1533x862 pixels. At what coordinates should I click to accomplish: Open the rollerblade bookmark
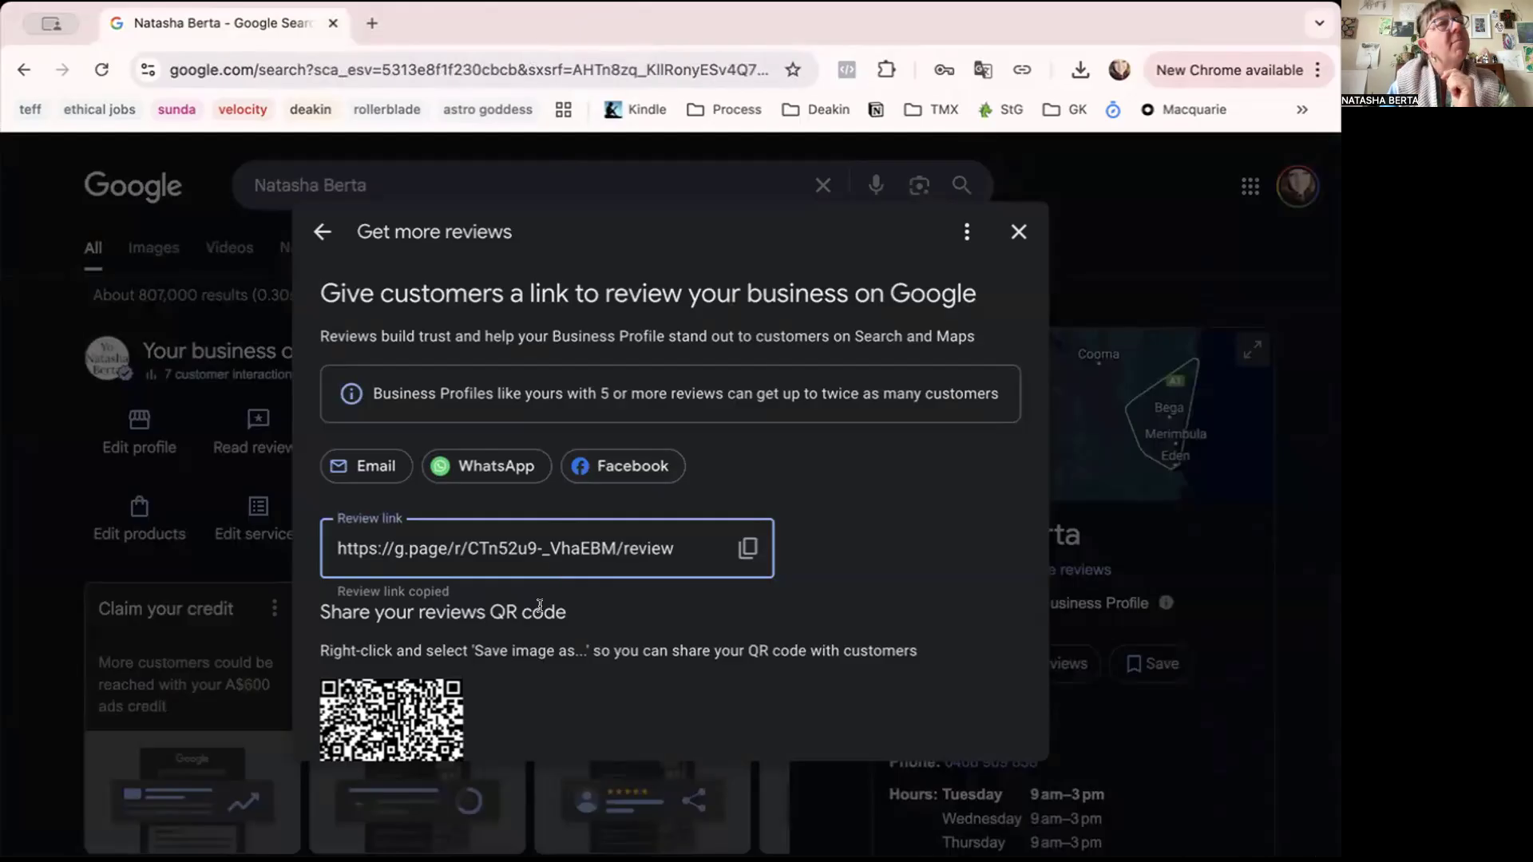[x=387, y=109]
